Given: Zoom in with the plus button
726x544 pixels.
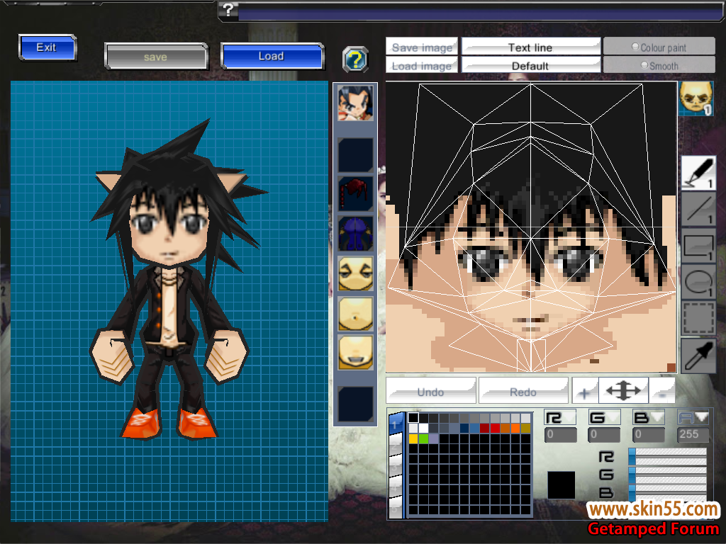Looking at the screenshot, I should tap(585, 391).
